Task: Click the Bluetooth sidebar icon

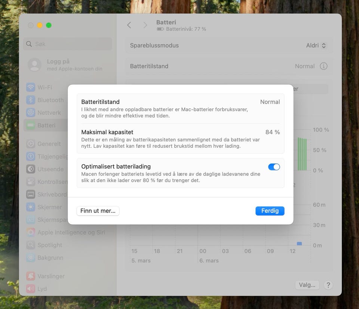Action: point(31,100)
